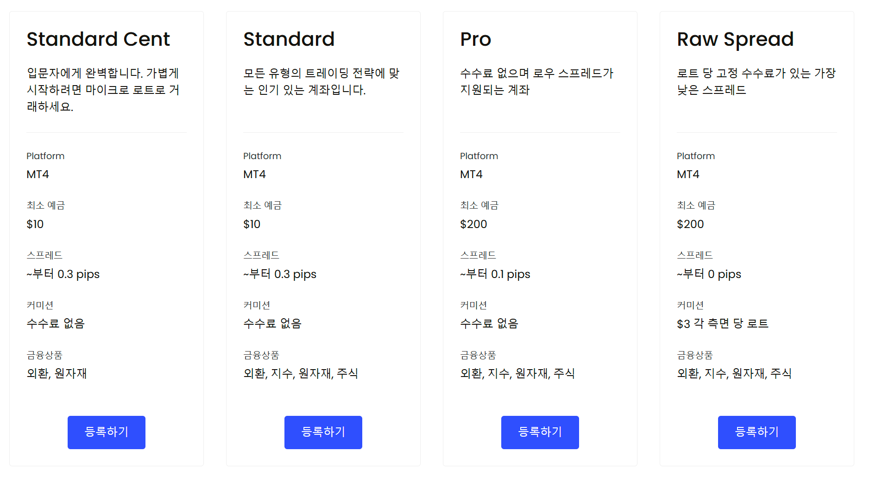Click Standard Cent description about 마이크로 로트

tap(103, 90)
